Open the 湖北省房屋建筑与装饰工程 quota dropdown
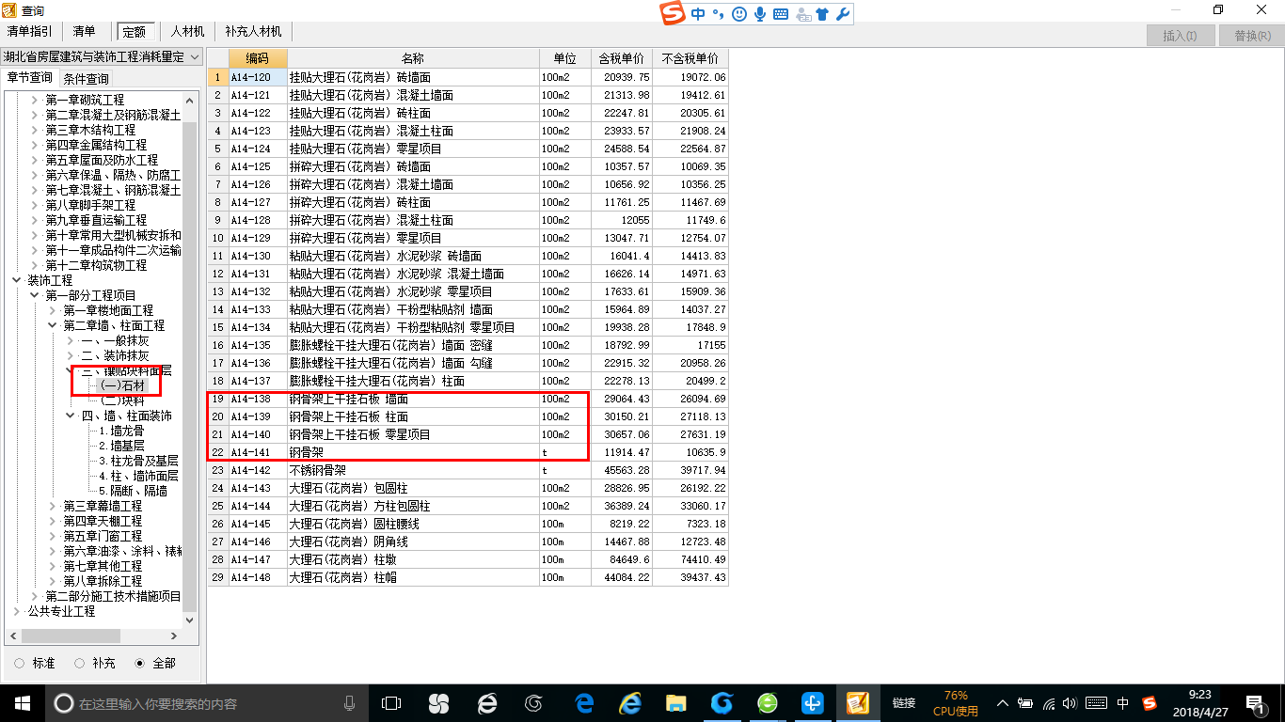1285x722 pixels. (102, 56)
